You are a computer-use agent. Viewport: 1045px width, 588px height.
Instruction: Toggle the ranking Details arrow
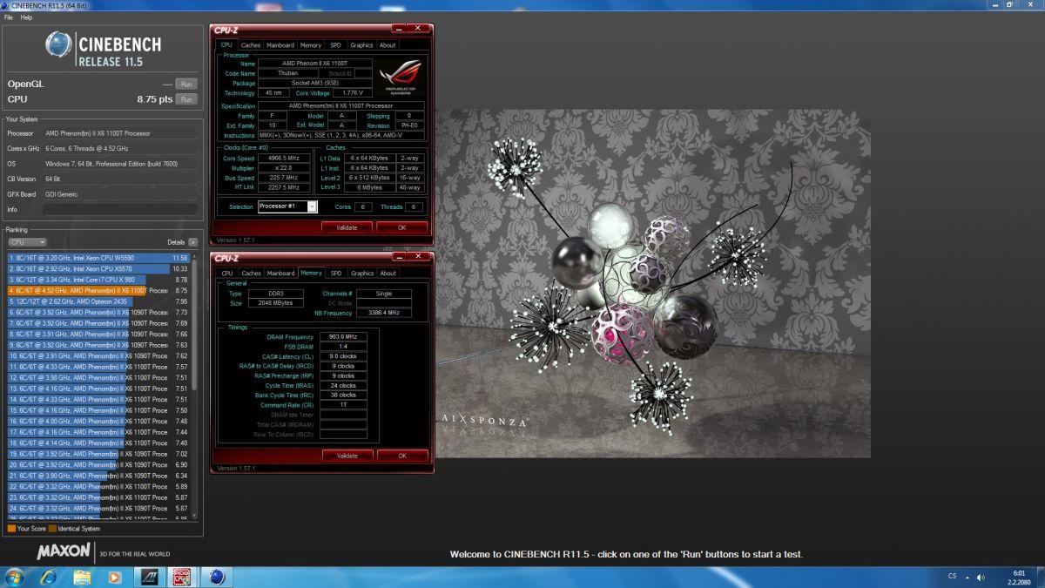192,242
